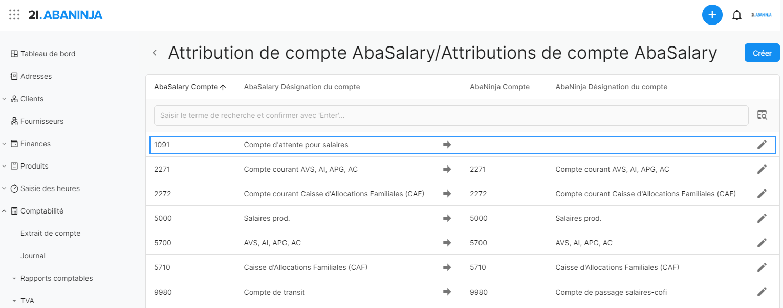783x308 pixels.
Task: Edit the 1091 Compte d'attente row
Action: 762,145
